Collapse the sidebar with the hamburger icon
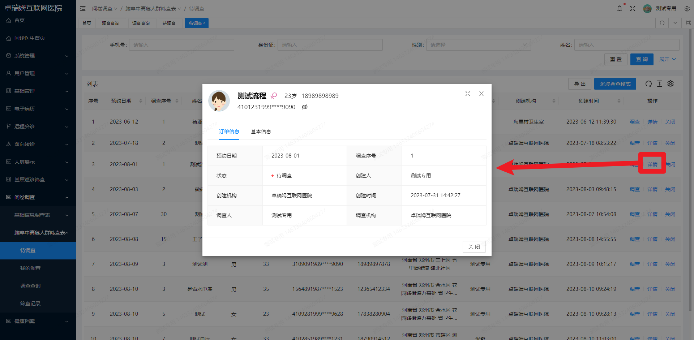The height and width of the screenshot is (340, 694). click(83, 8)
